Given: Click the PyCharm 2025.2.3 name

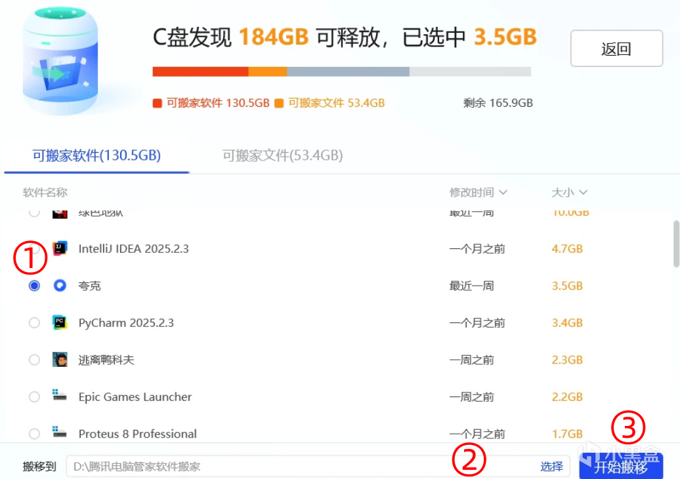Looking at the screenshot, I should tap(126, 322).
